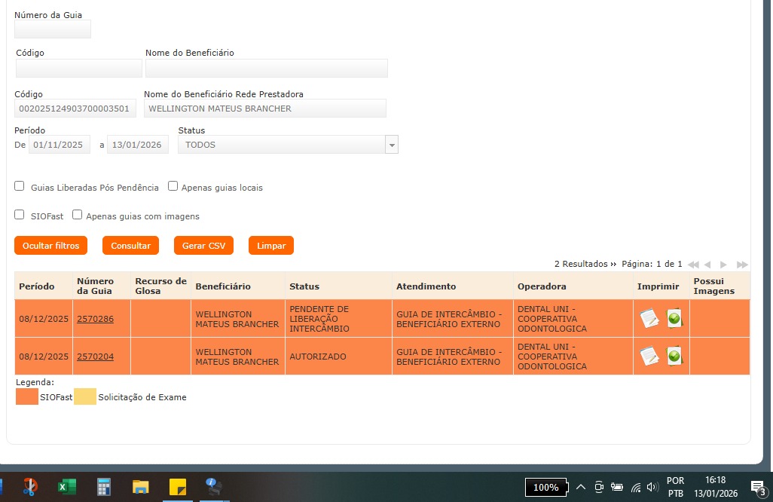Check the Apenas guias locais option
Image resolution: width=773 pixels, height=502 pixels.
pyautogui.click(x=173, y=186)
